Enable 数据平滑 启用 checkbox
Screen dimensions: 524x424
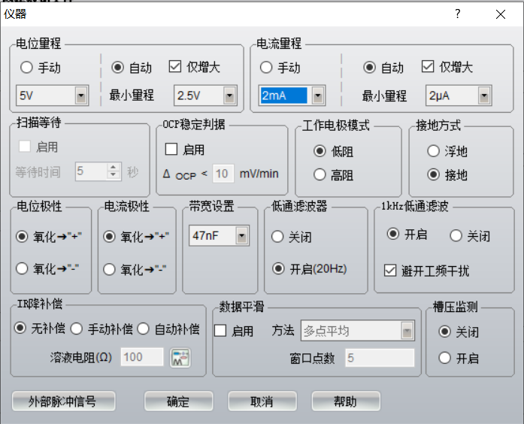pyautogui.click(x=220, y=331)
